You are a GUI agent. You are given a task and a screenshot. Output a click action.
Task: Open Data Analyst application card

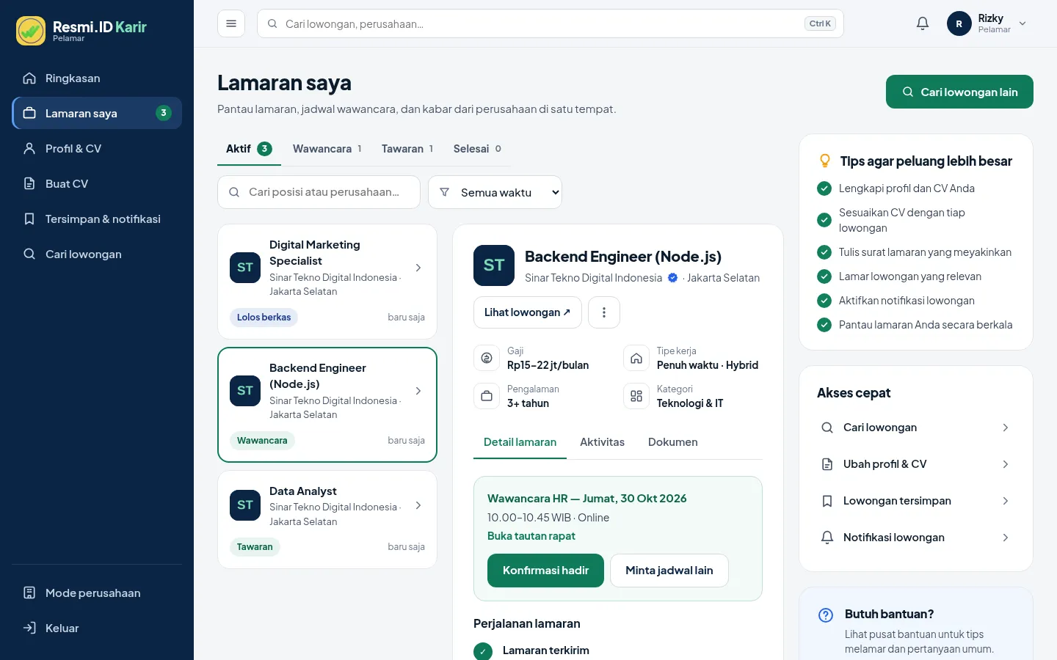(x=327, y=519)
